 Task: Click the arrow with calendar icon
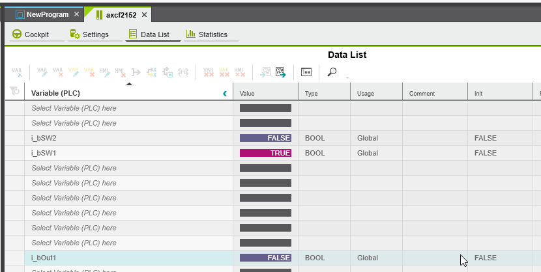[x=168, y=72]
